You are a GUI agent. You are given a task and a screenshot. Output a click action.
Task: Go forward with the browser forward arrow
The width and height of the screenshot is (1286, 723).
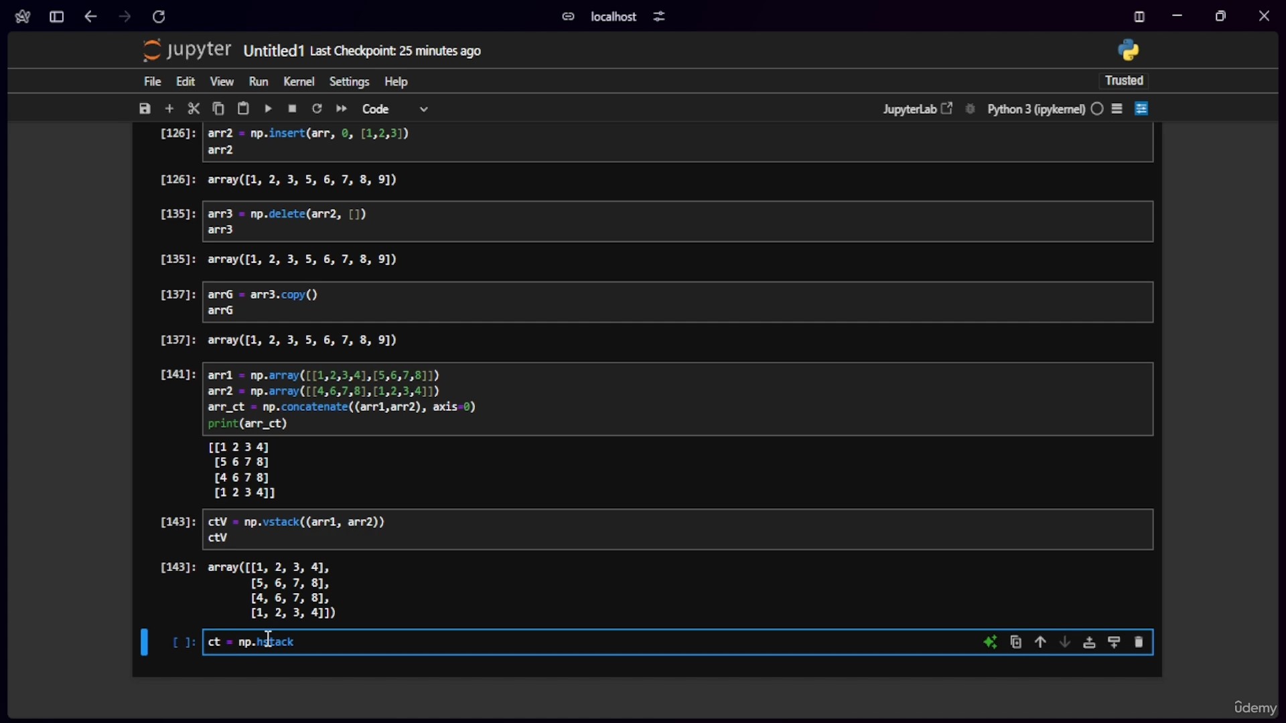pyautogui.click(x=125, y=17)
